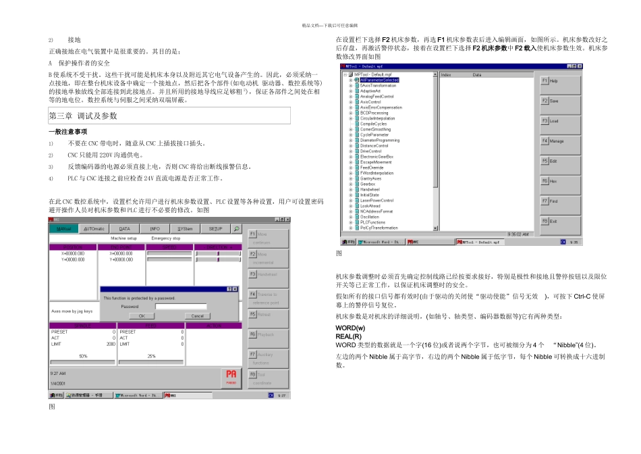Open the SYStem tab
The height and width of the screenshot is (454, 641).
pos(185,229)
